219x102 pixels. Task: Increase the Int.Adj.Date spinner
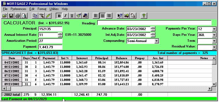(x=153, y=34)
